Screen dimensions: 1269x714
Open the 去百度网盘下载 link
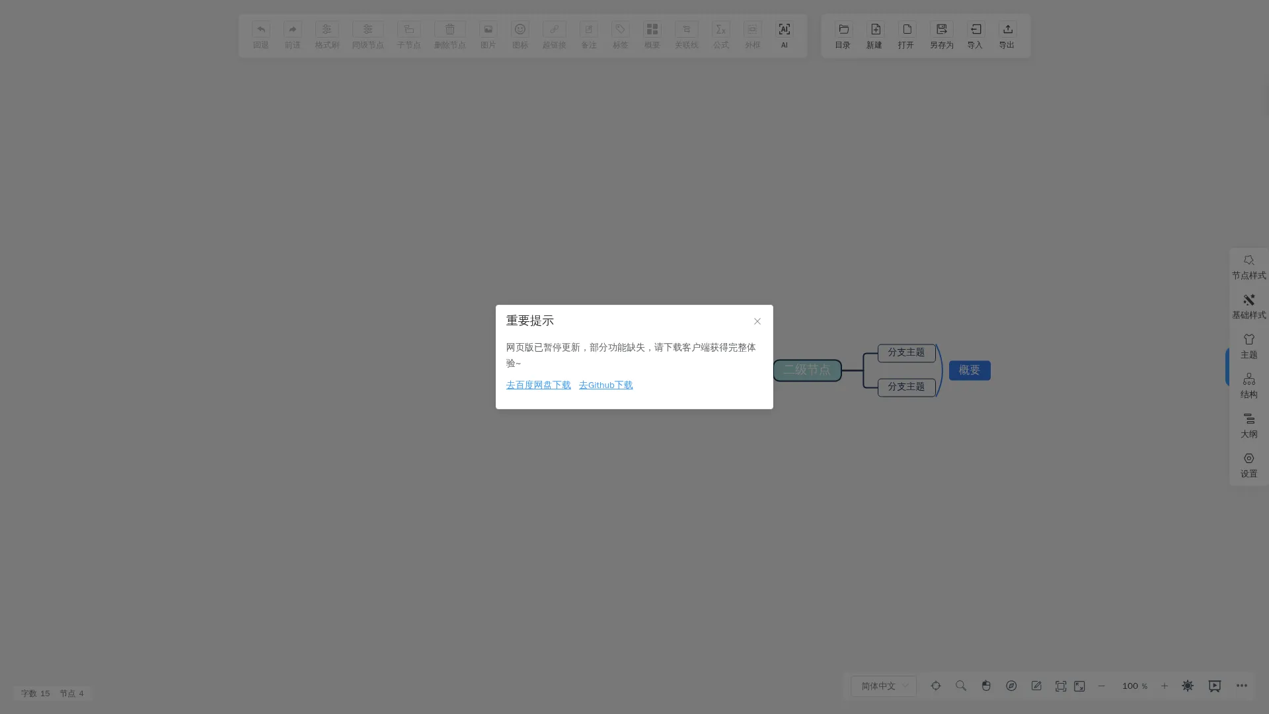[538, 385]
